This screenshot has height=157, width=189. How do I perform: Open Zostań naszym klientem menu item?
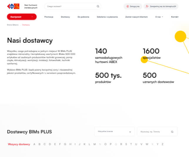click(x=136, y=17)
